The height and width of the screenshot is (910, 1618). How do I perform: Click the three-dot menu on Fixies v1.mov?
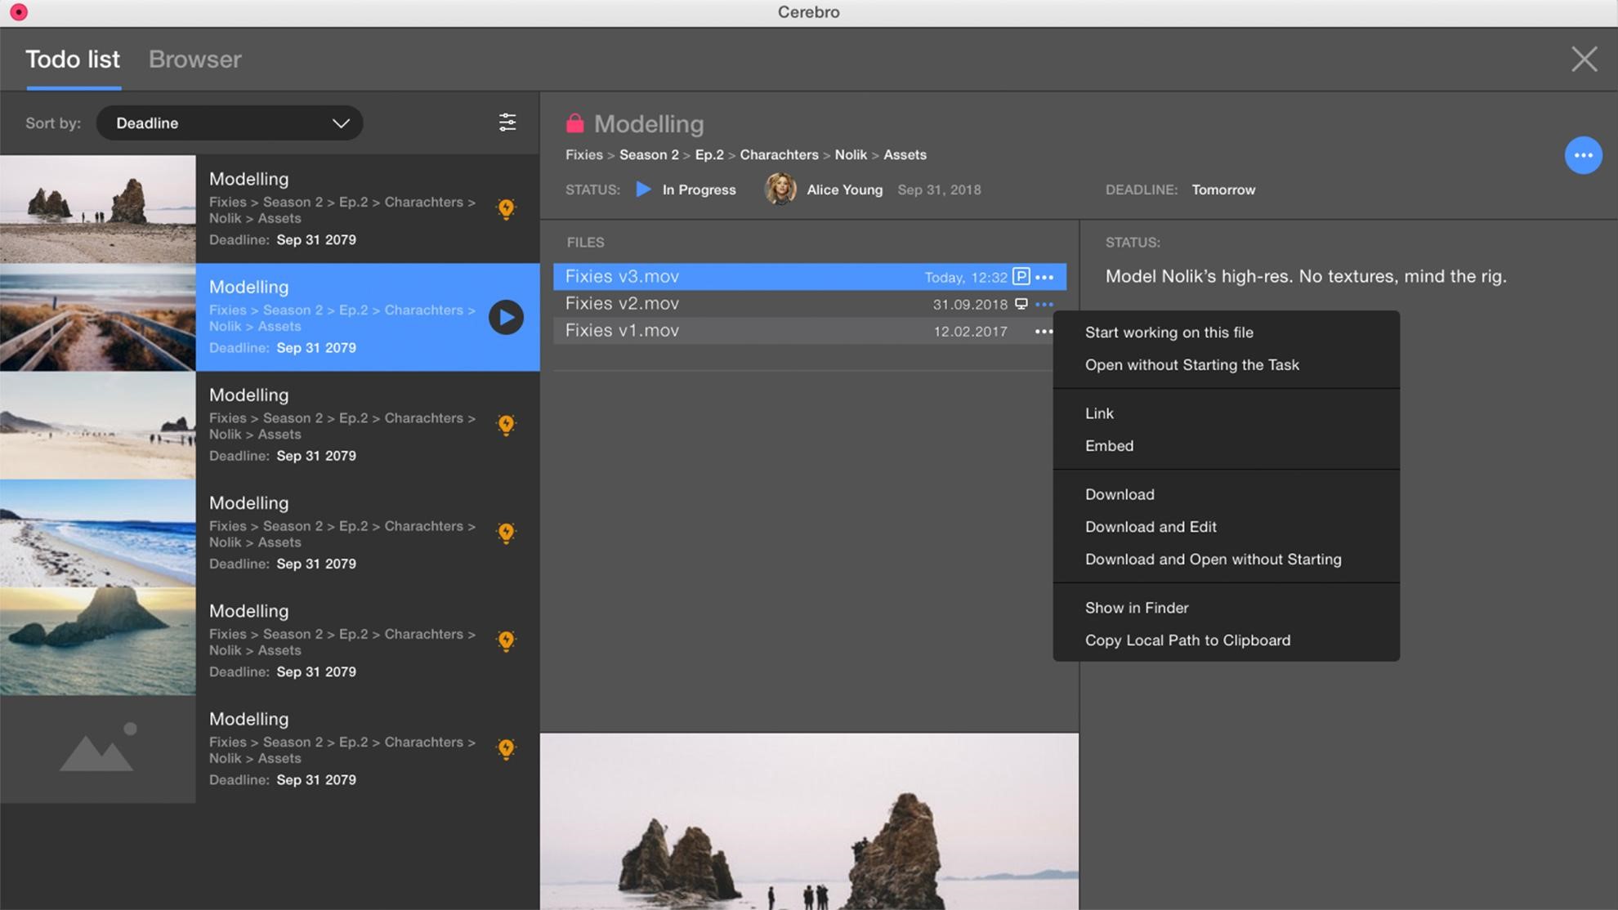1044,330
